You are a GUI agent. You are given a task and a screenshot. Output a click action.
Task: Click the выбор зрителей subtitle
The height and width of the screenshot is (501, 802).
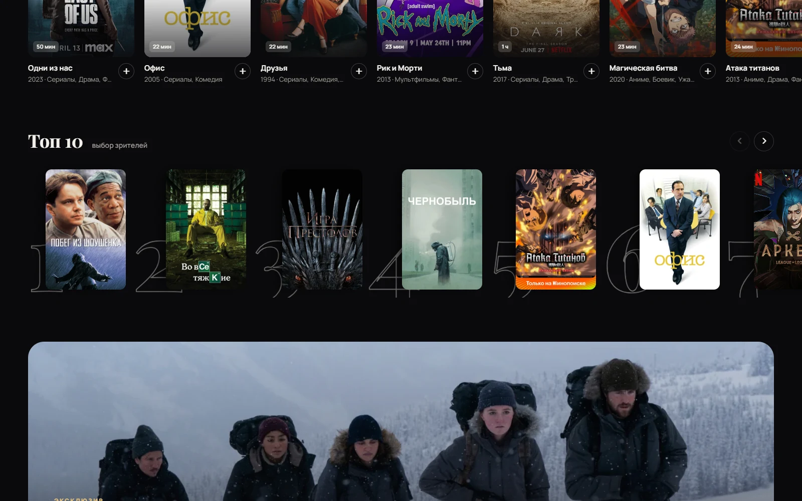(x=120, y=145)
